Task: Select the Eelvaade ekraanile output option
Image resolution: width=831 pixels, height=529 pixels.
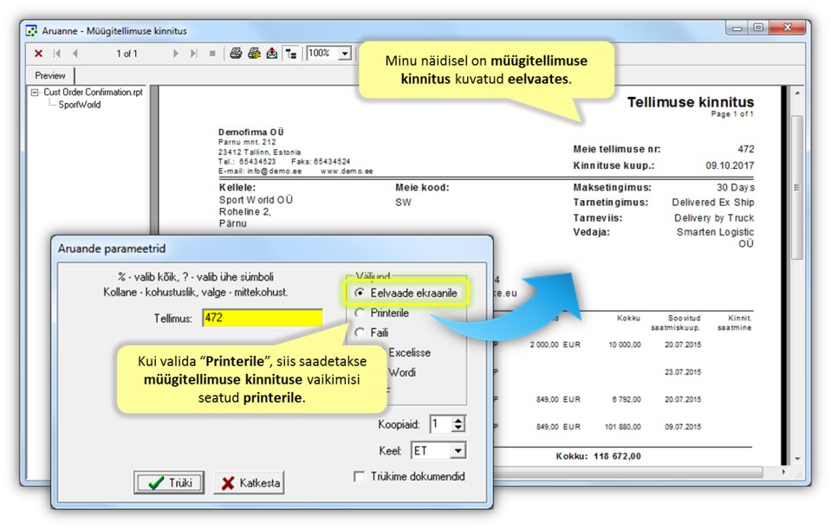Action: click(360, 293)
